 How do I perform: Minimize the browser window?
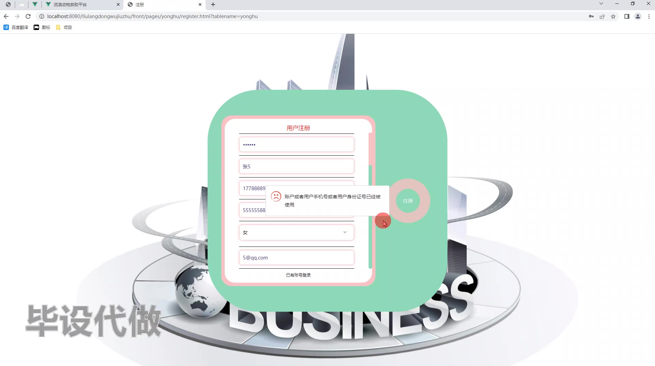[617, 4]
